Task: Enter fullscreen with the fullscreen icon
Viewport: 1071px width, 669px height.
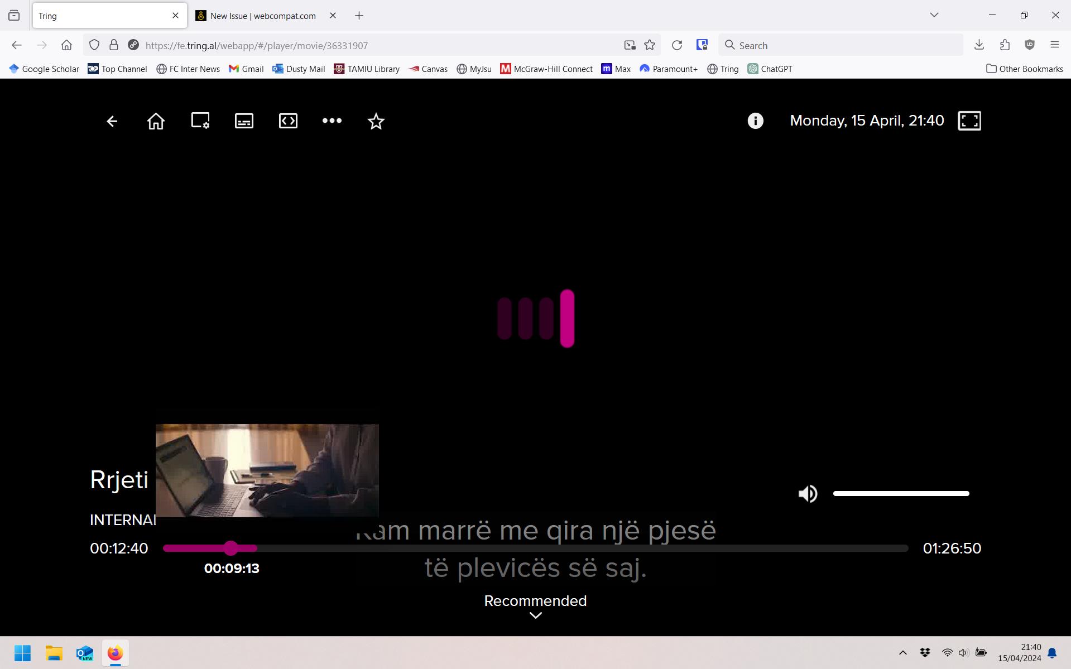Action: (x=969, y=121)
